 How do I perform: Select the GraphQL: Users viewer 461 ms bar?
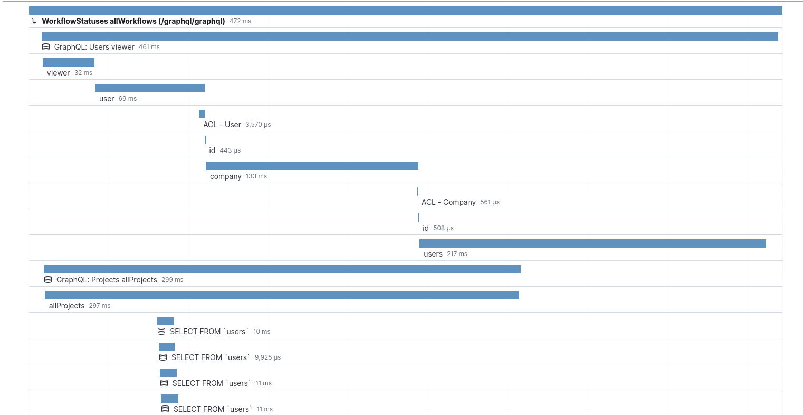tap(410, 36)
